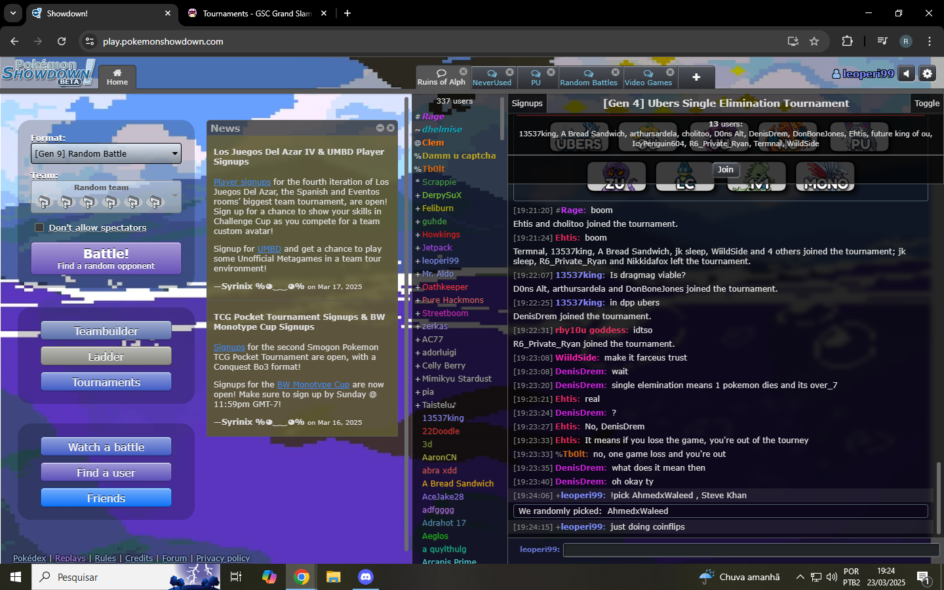Screen dimensions: 944x590
Task: Bookmark this page with the star icon
Action: point(814,41)
